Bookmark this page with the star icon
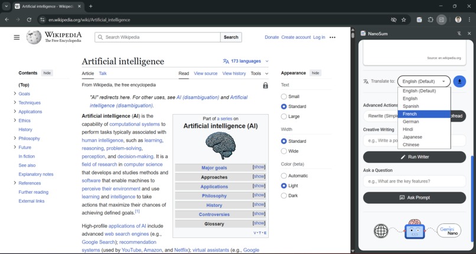476x254 pixels. pos(404,19)
